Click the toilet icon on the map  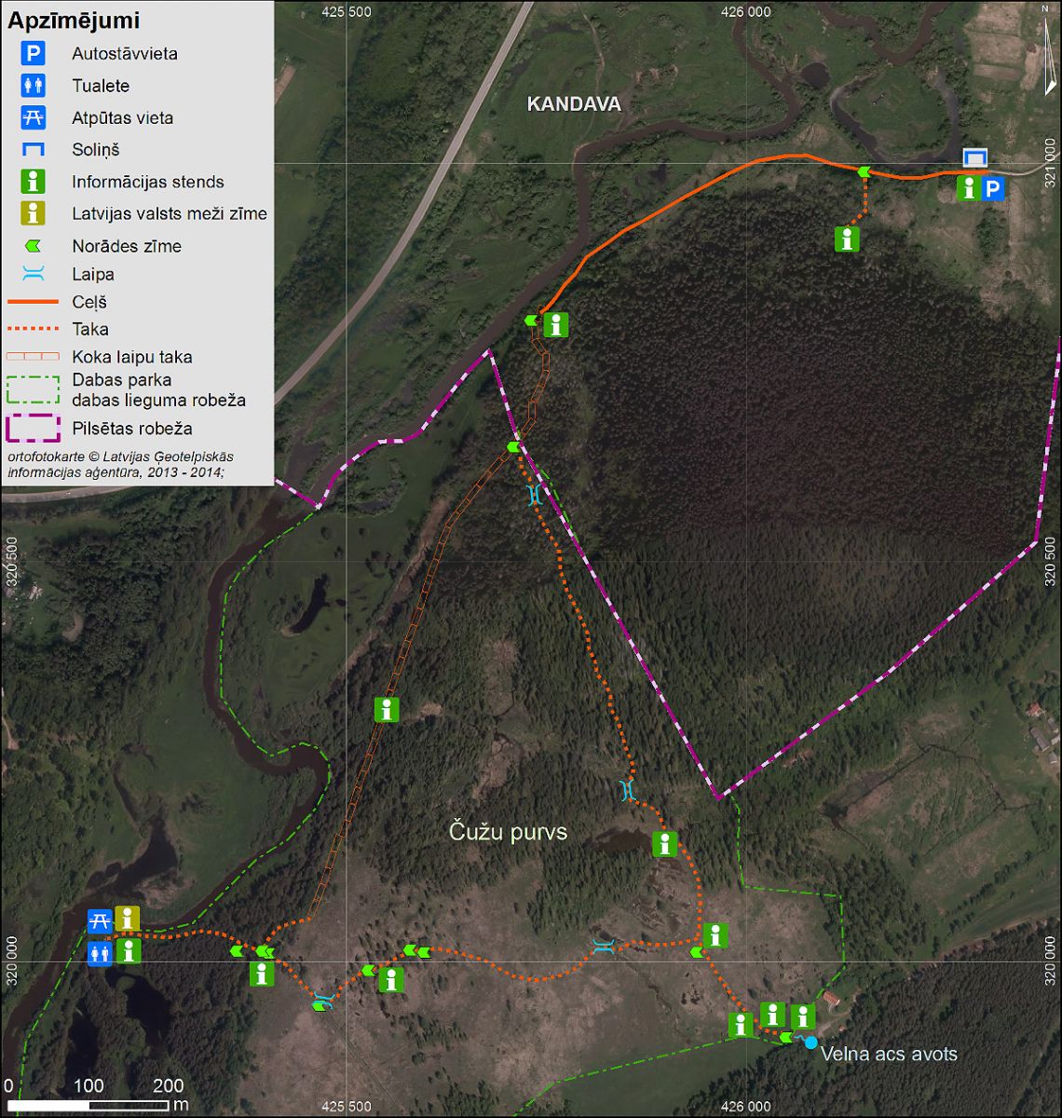100,953
